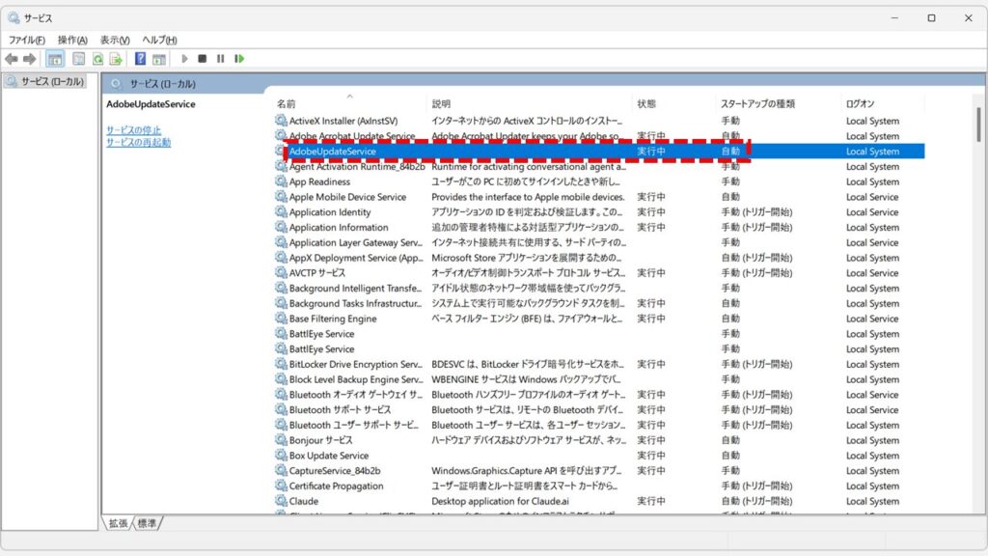The image size is (988, 556).
Task: Click the gear icon beside Box Update Service
Action: (281, 456)
